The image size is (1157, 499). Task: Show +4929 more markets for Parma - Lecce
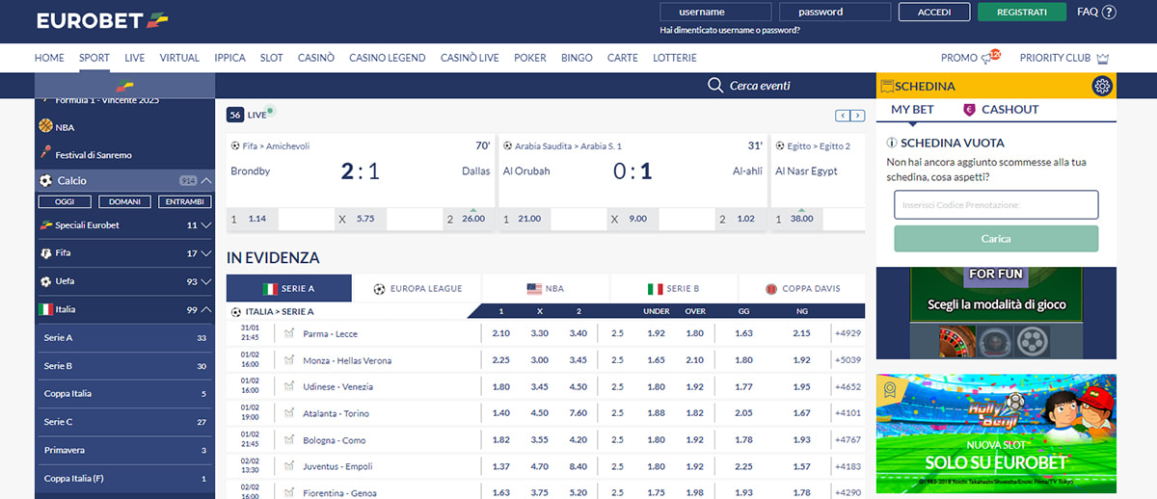coord(848,333)
